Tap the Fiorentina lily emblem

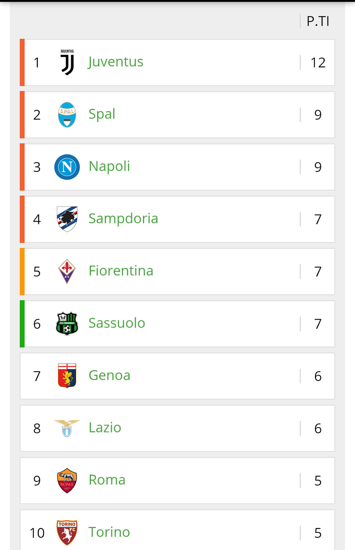click(67, 271)
